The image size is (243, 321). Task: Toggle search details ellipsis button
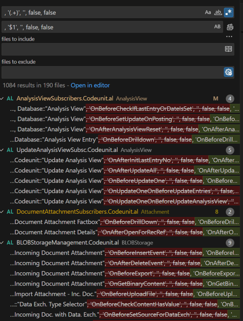pos(229,37)
